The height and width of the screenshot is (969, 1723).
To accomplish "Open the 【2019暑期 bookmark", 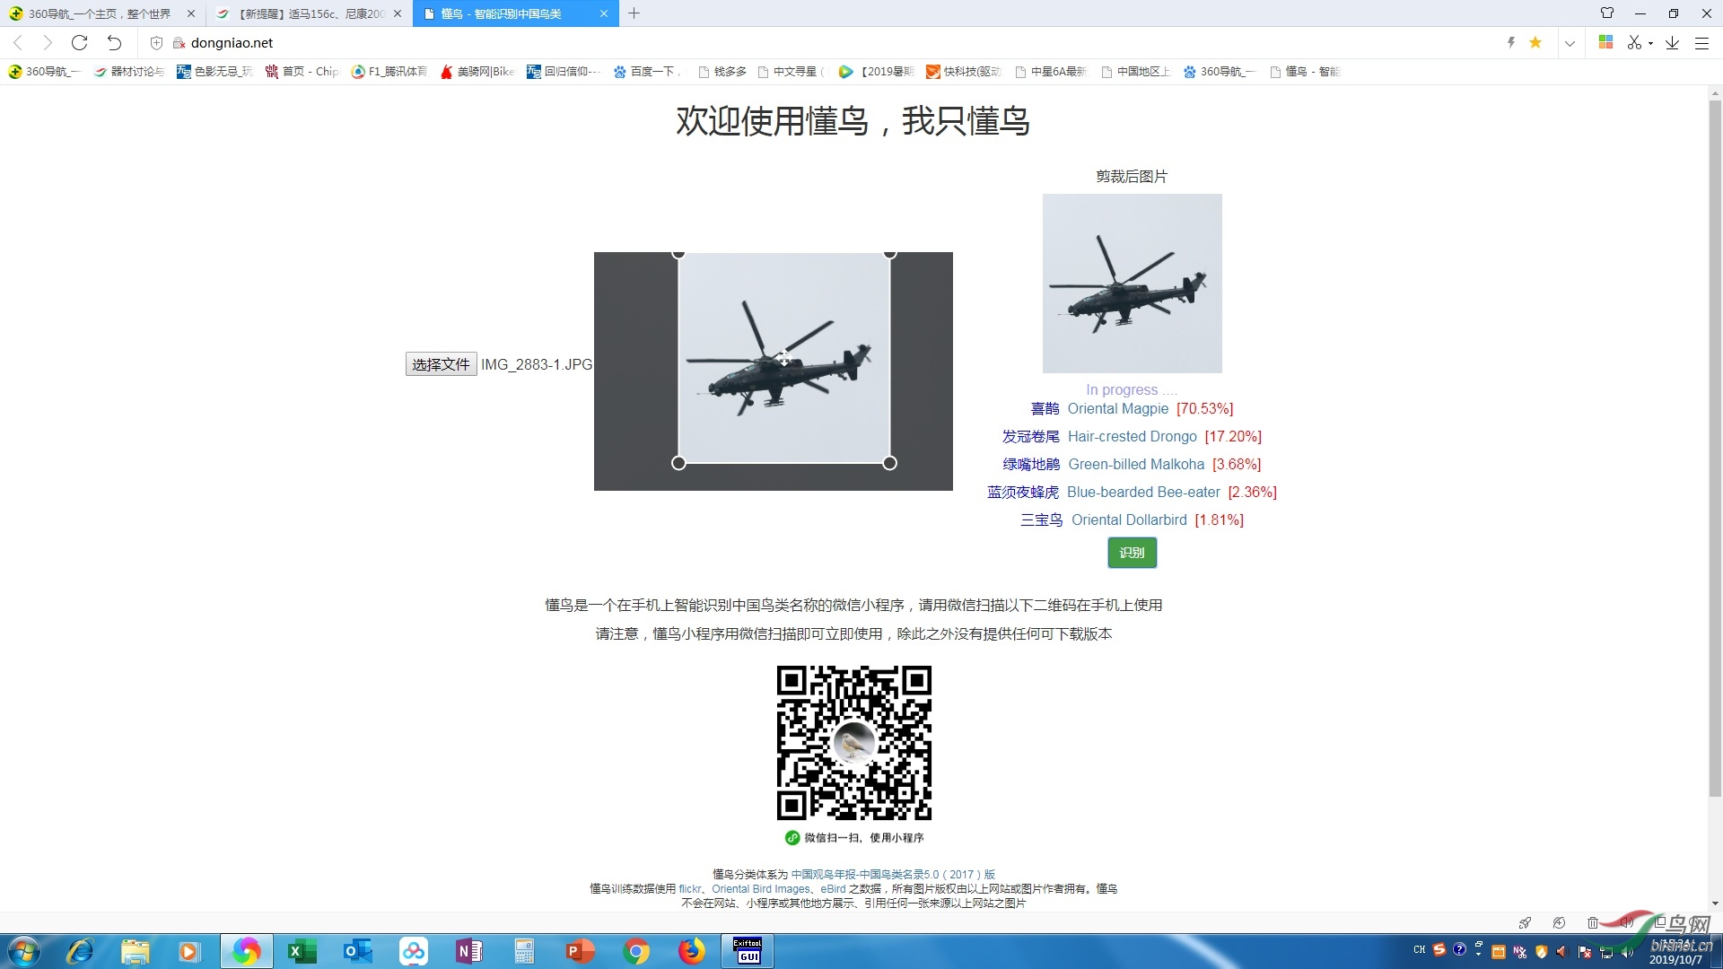I will [877, 72].
